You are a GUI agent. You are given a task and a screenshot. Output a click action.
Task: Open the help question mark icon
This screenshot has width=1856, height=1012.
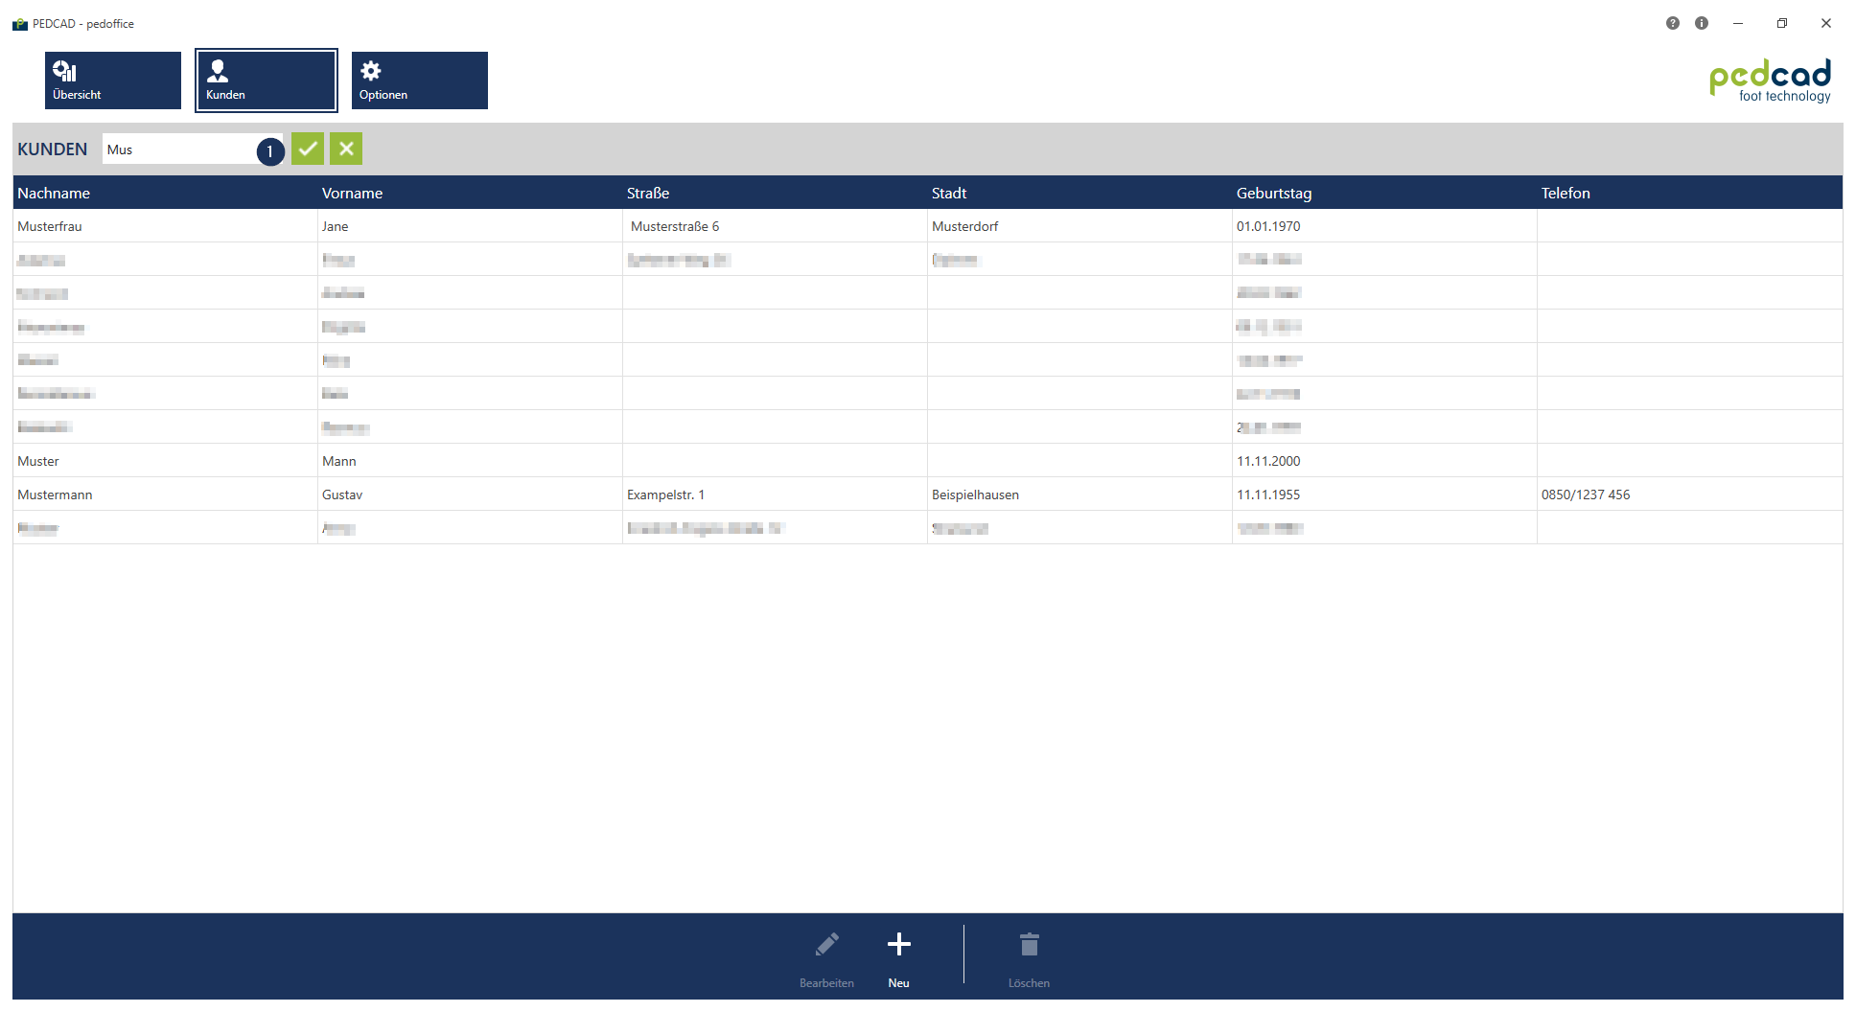point(1672,23)
